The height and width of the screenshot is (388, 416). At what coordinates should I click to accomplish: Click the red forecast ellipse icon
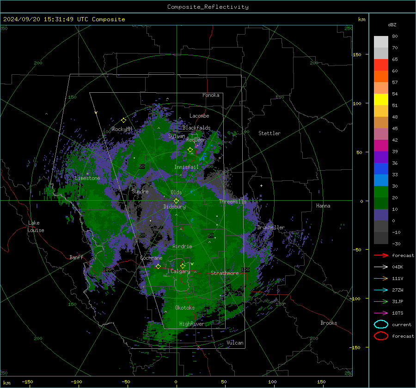click(x=381, y=336)
